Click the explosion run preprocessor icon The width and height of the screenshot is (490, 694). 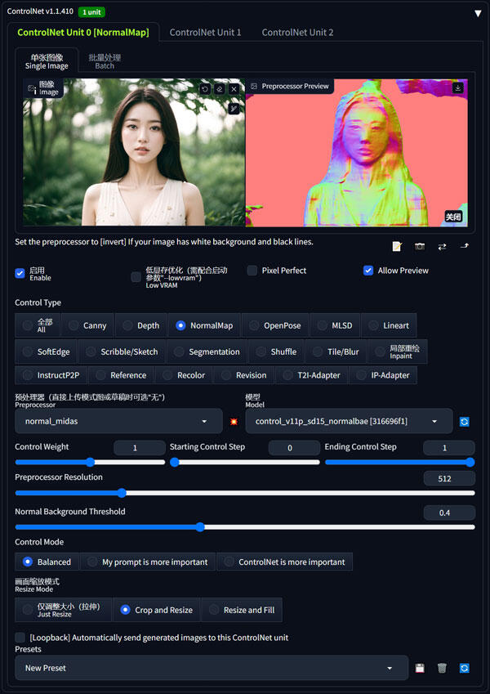tap(234, 421)
